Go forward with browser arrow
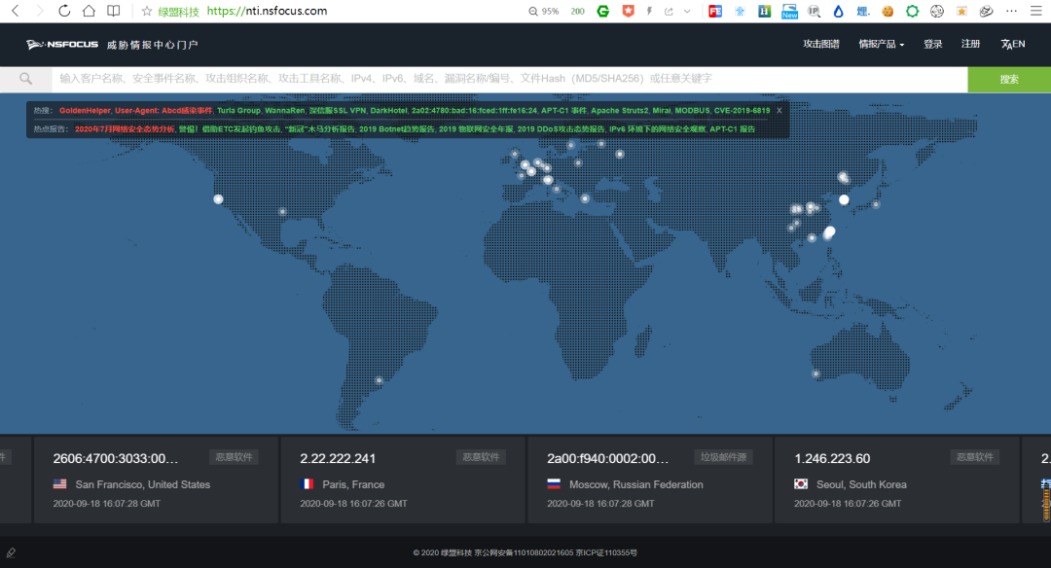Viewport: 1051px width, 568px height. tap(40, 11)
